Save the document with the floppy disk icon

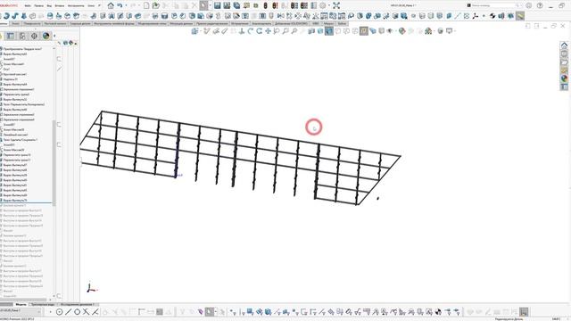(x=218, y=5)
